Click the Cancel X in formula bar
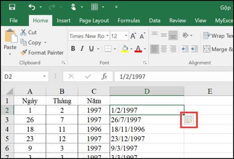Image resolution: width=234 pixels, height=159 pixels. [71, 76]
